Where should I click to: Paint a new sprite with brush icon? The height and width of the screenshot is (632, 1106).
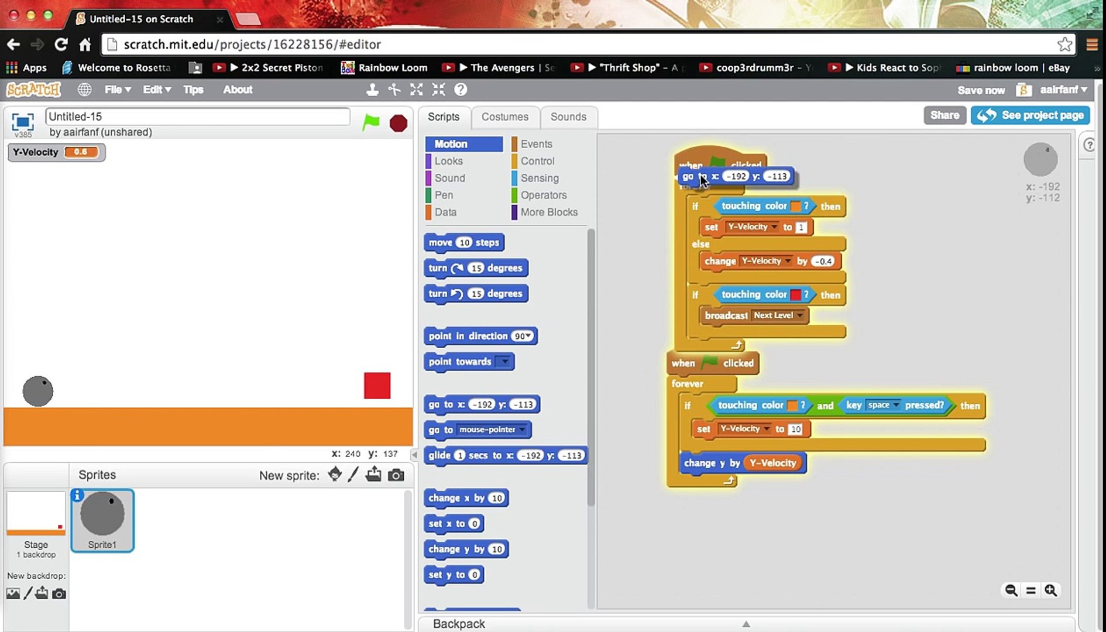pos(353,475)
